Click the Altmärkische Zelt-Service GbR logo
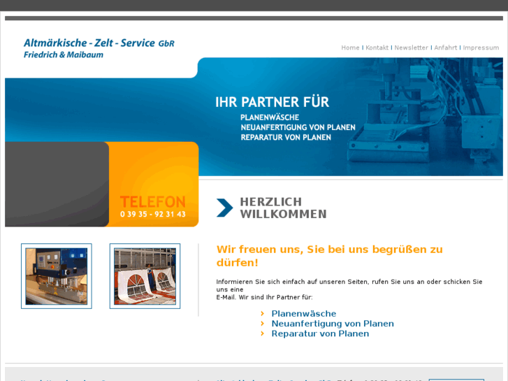This screenshot has height=381, width=508. (99, 48)
